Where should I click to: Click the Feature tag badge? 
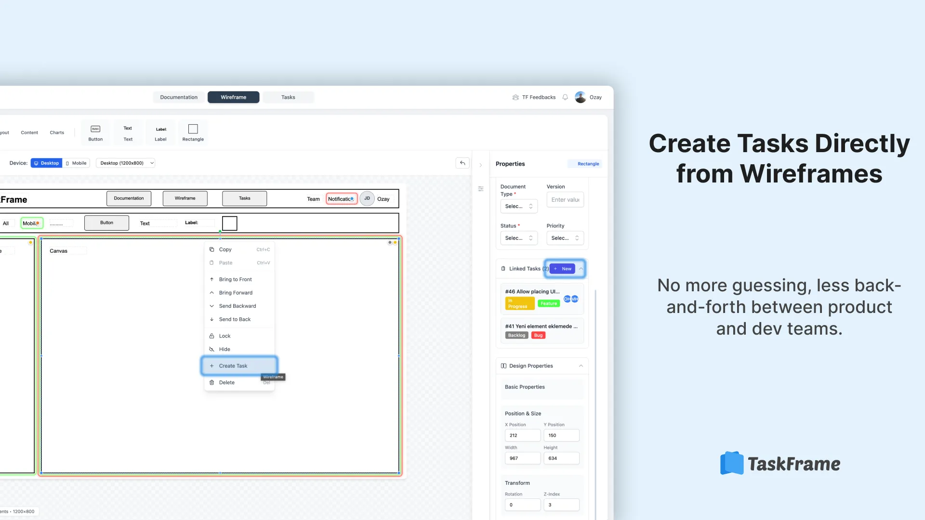pos(549,303)
